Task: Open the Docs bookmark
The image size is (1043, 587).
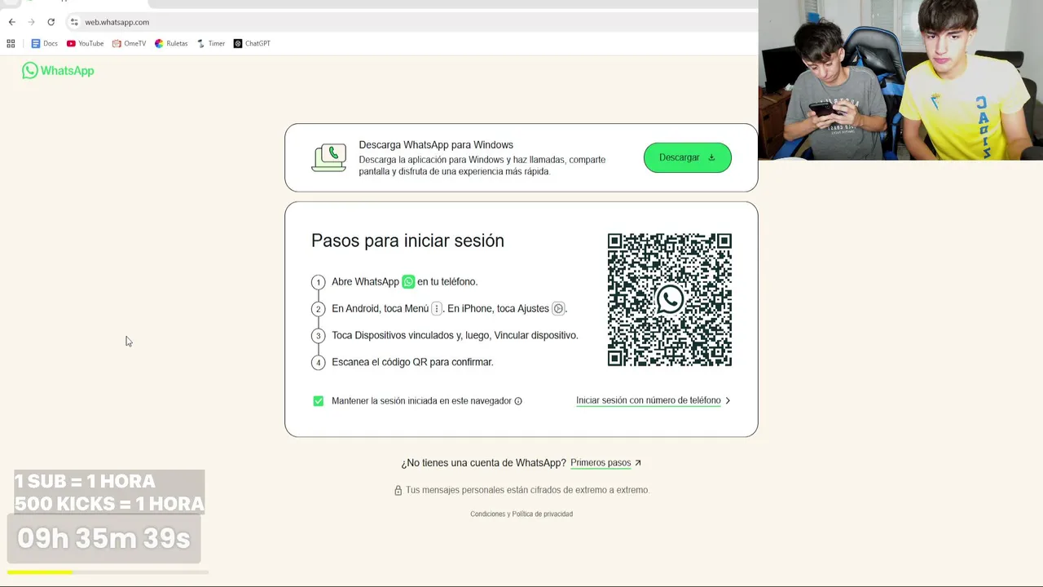Action: [x=44, y=43]
